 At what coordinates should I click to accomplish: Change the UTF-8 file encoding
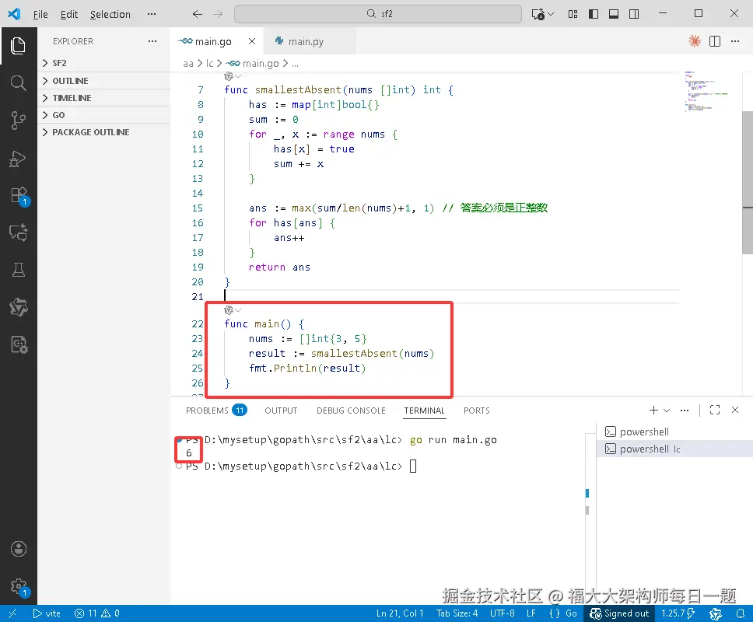pyautogui.click(x=503, y=613)
